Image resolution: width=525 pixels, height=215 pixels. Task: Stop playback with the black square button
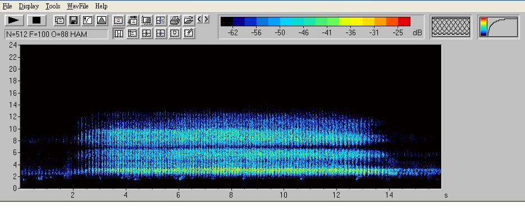pyautogui.click(x=36, y=20)
